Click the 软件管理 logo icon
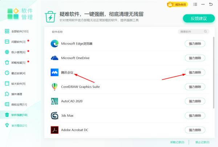The image size is (218, 147). coord(13,14)
